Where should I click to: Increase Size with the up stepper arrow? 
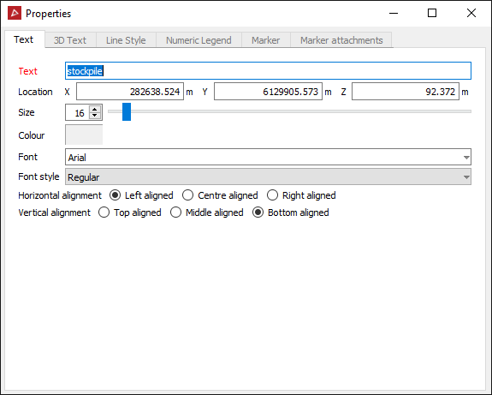click(x=95, y=109)
